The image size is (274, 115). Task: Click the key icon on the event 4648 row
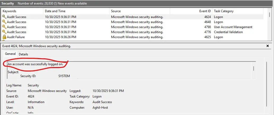pyautogui.click(x=4, y=22)
